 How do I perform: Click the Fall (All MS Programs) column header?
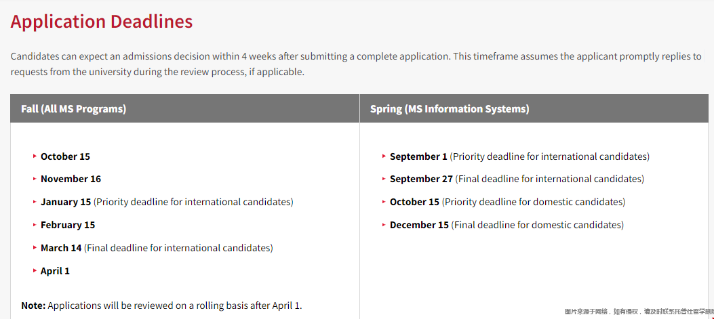point(185,109)
